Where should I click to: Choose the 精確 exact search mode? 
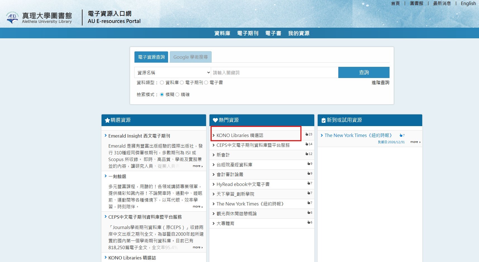[177, 95]
